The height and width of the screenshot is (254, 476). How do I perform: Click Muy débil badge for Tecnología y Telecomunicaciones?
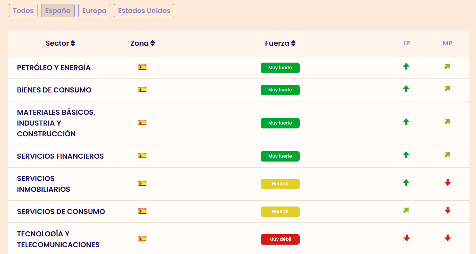280,239
